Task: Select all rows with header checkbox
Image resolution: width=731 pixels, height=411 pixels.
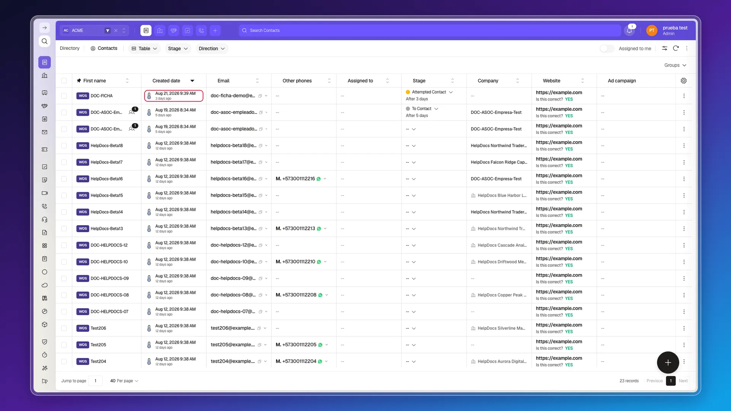Action: coord(64,81)
